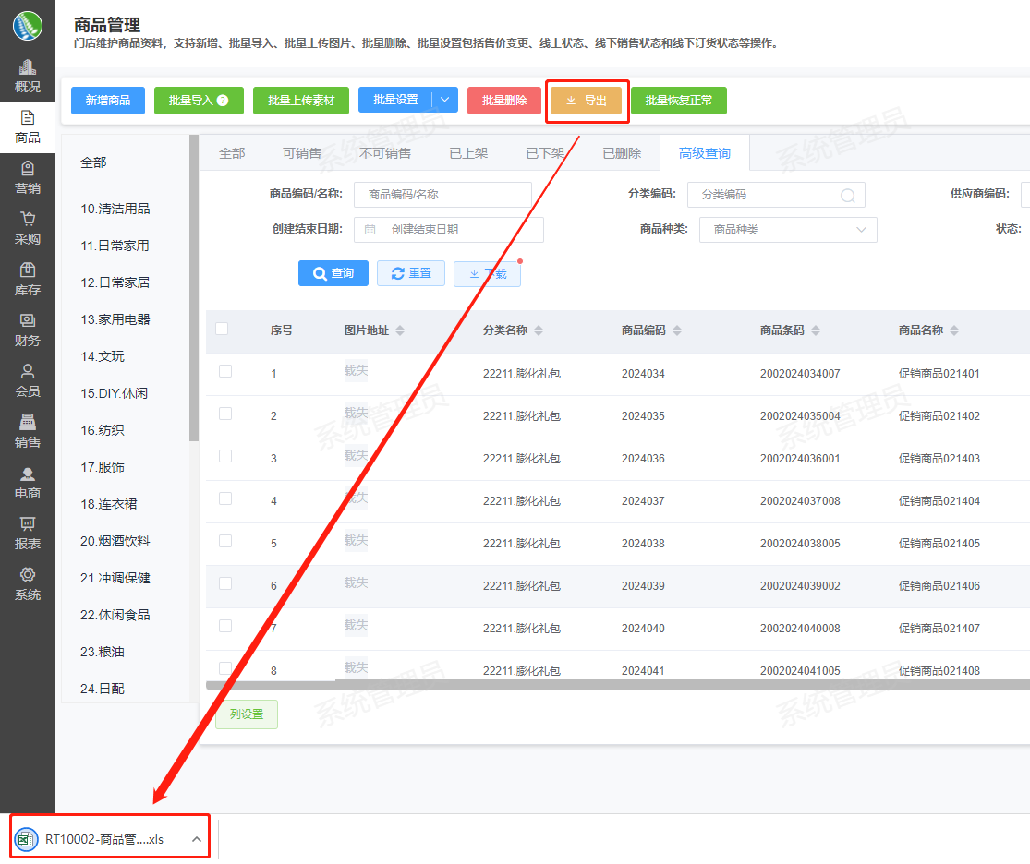This screenshot has width=1030, height=864.
Task: Open the 库存 inventory sidebar icon
Action: point(28,270)
